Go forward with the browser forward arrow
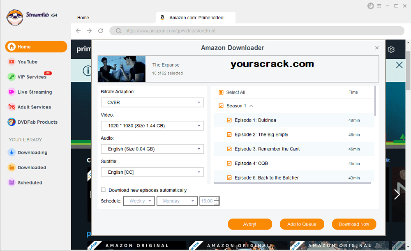 point(89,31)
